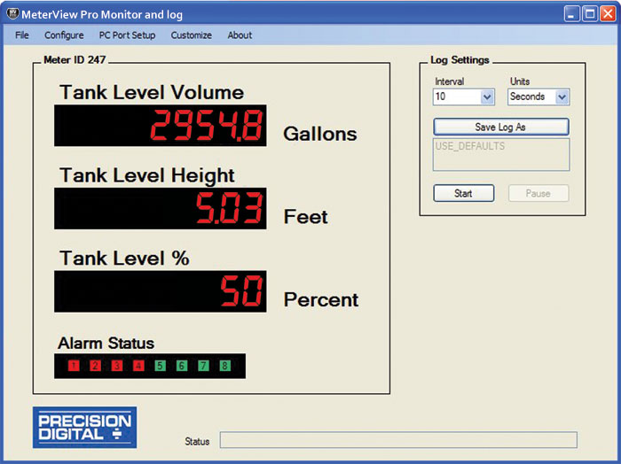621x464 pixels.
Task: Open the Configure menu
Action: pyautogui.click(x=64, y=35)
